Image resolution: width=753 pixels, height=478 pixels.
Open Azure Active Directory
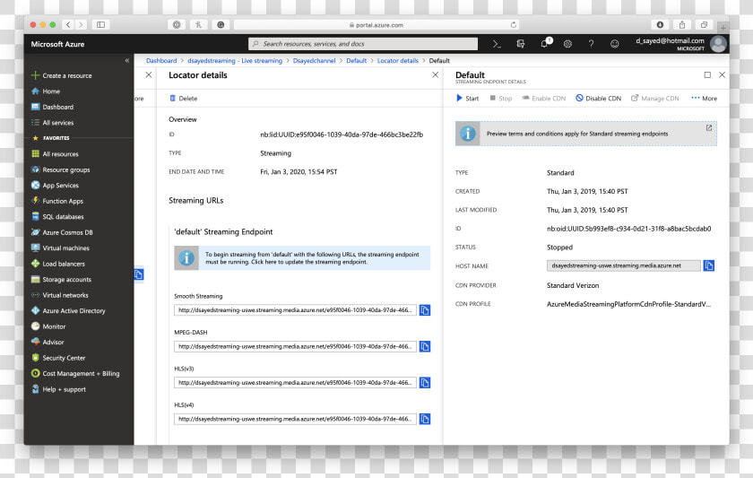(68, 311)
